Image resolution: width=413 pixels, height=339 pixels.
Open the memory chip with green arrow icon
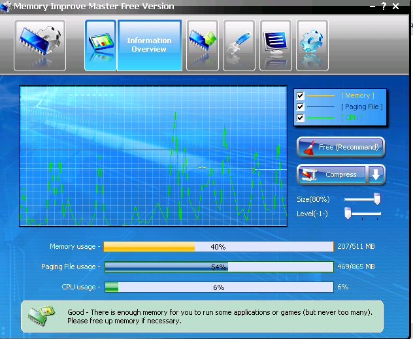click(x=203, y=45)
